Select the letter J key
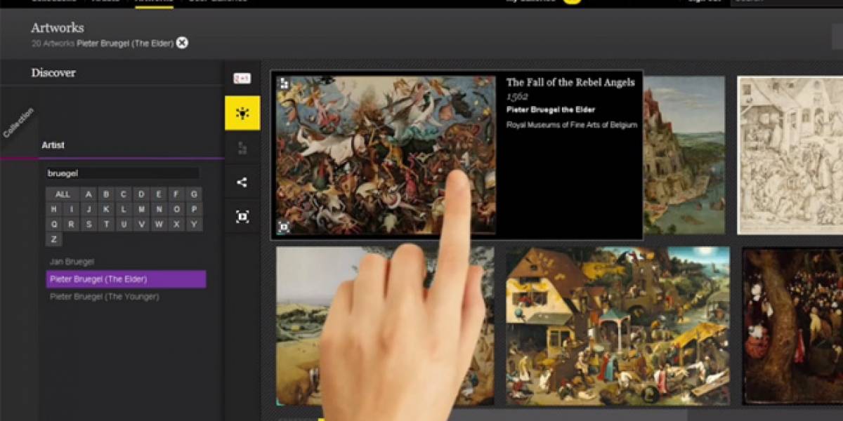Image resolution: width=843 pixels, height=421 pixels. (89, 209)
